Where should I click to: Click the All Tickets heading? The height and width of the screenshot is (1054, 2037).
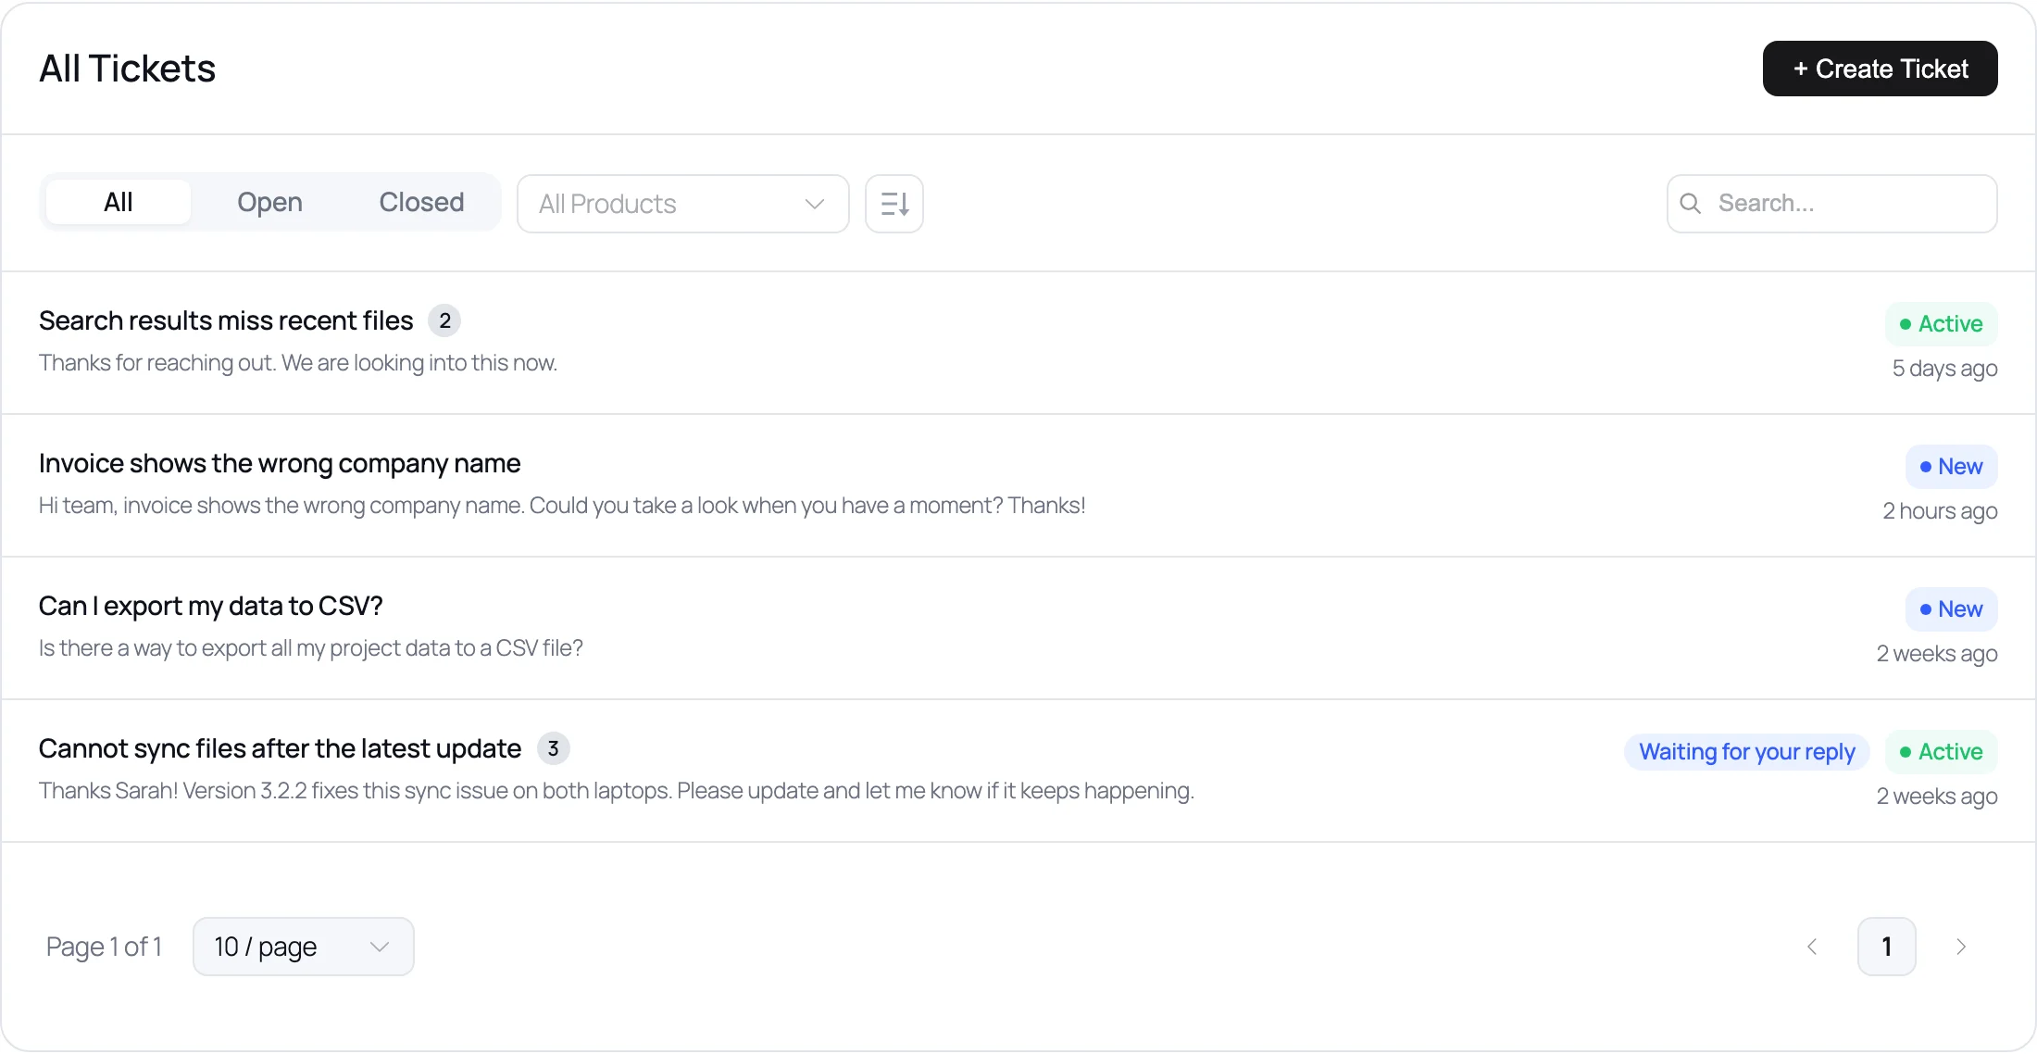point(128,69)
